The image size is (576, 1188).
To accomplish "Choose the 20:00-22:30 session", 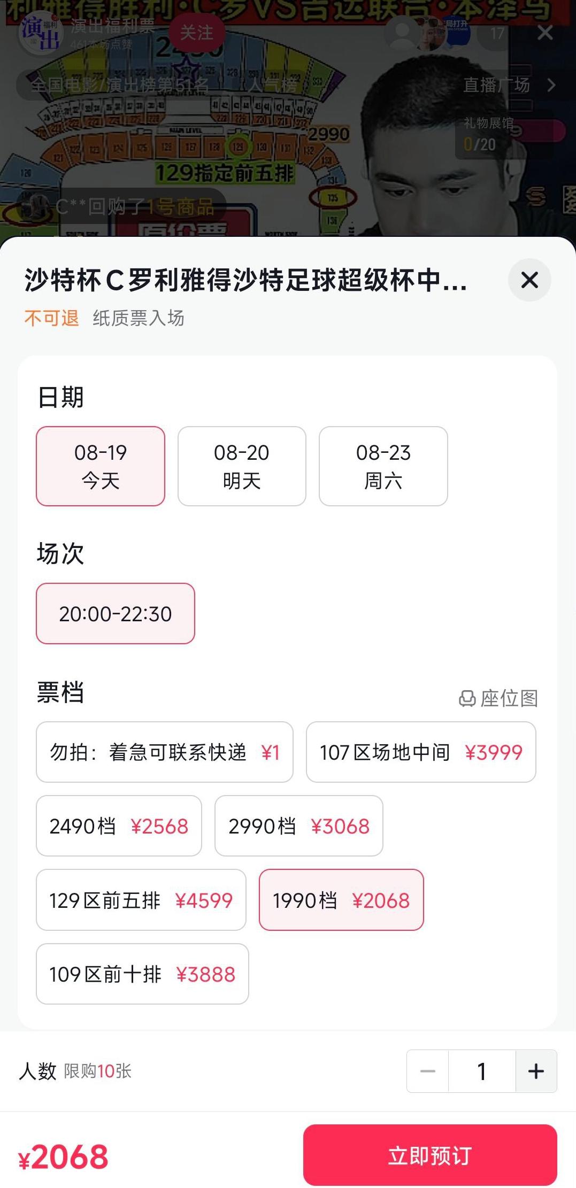I will pos(116,613).
